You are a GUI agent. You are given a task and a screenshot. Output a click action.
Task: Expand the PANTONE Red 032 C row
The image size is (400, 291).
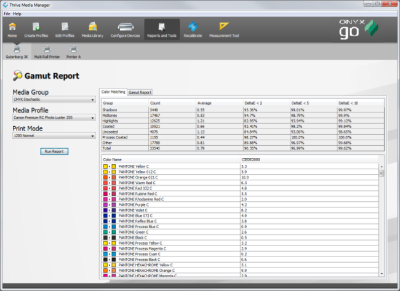(110, 188)
